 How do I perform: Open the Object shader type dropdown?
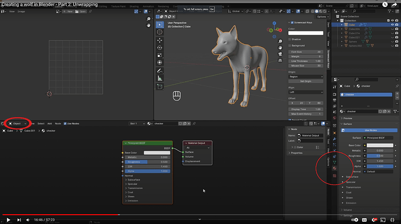click(x=17, y=124)
